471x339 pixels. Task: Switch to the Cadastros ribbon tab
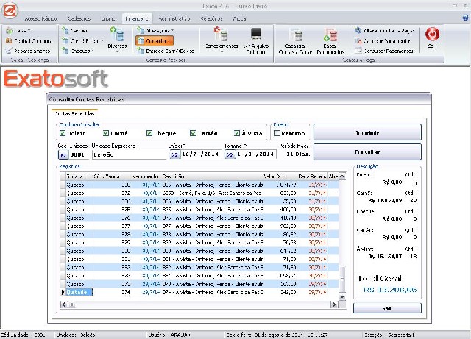click(79, 18)
